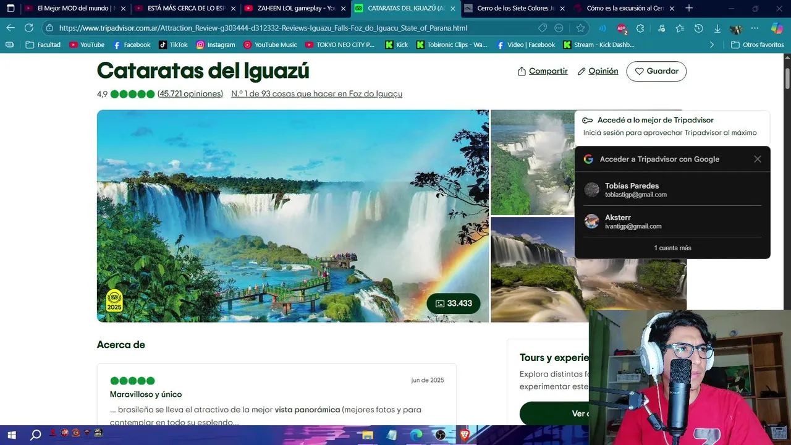
Task: Open the Facebook bookmark
Action: click(x=132, y=44)
